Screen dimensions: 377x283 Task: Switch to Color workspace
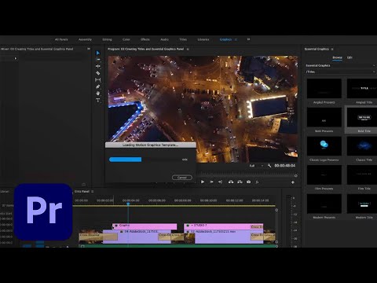pos(126,39)
